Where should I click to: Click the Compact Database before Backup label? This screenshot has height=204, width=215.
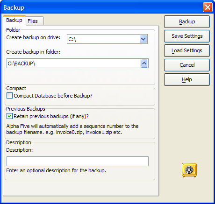[53, 96]
